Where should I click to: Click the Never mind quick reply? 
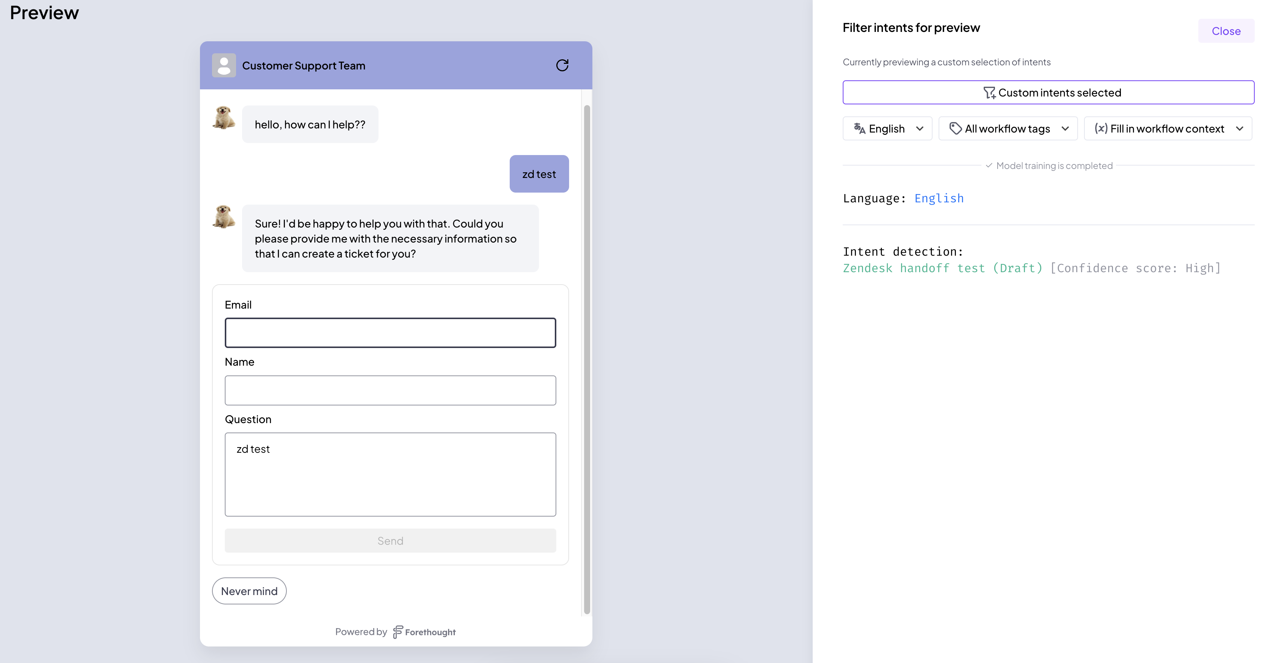(249, 591)
